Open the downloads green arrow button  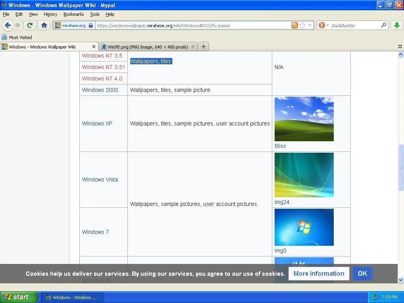(397, 25)
